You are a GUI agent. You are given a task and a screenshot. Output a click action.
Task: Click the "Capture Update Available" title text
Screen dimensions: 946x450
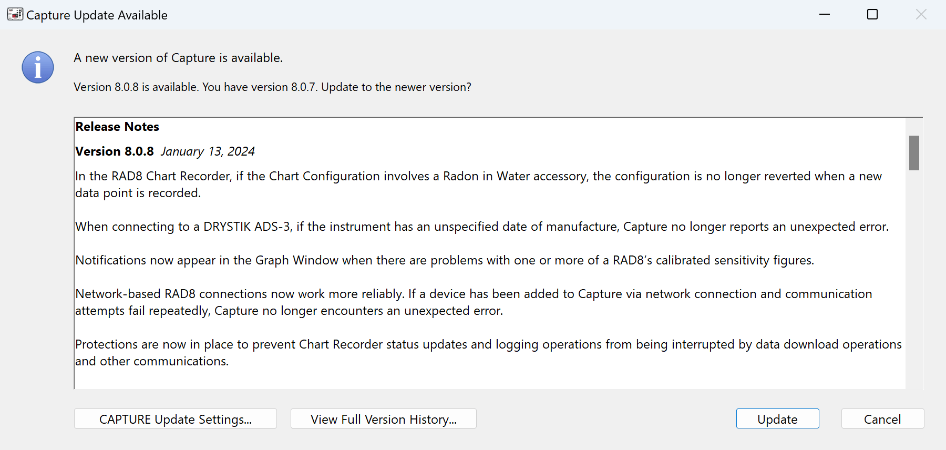pos(97,15)
